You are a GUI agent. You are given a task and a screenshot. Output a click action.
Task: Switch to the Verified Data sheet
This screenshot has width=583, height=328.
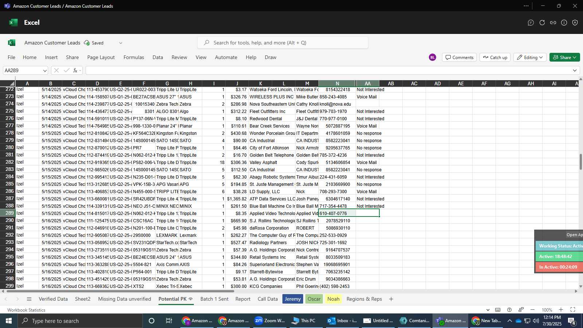(x=53, y=299)
